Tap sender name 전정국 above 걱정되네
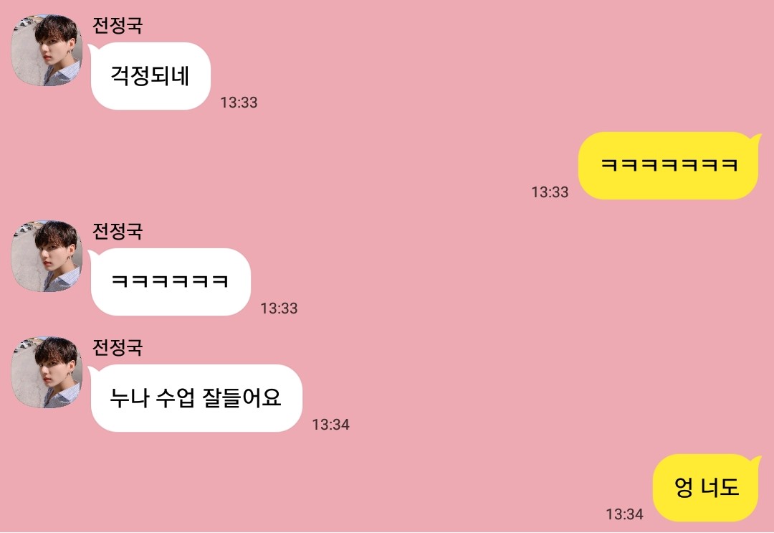This screenshot has height=533, width=774. pos(118,25)
